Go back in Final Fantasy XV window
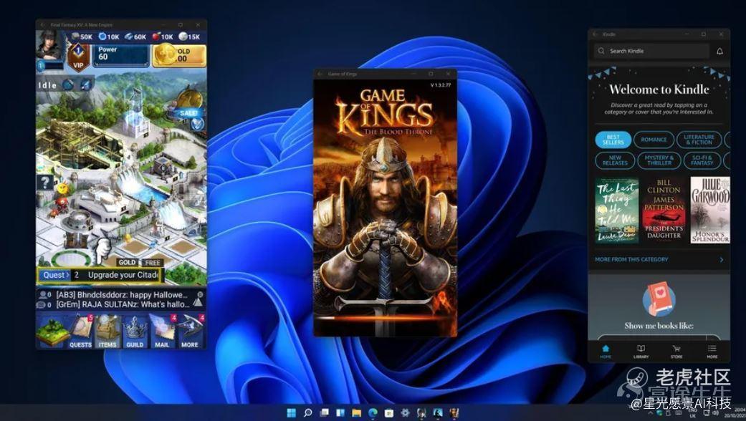Screen dimensions: 746x421 point(43,25)
